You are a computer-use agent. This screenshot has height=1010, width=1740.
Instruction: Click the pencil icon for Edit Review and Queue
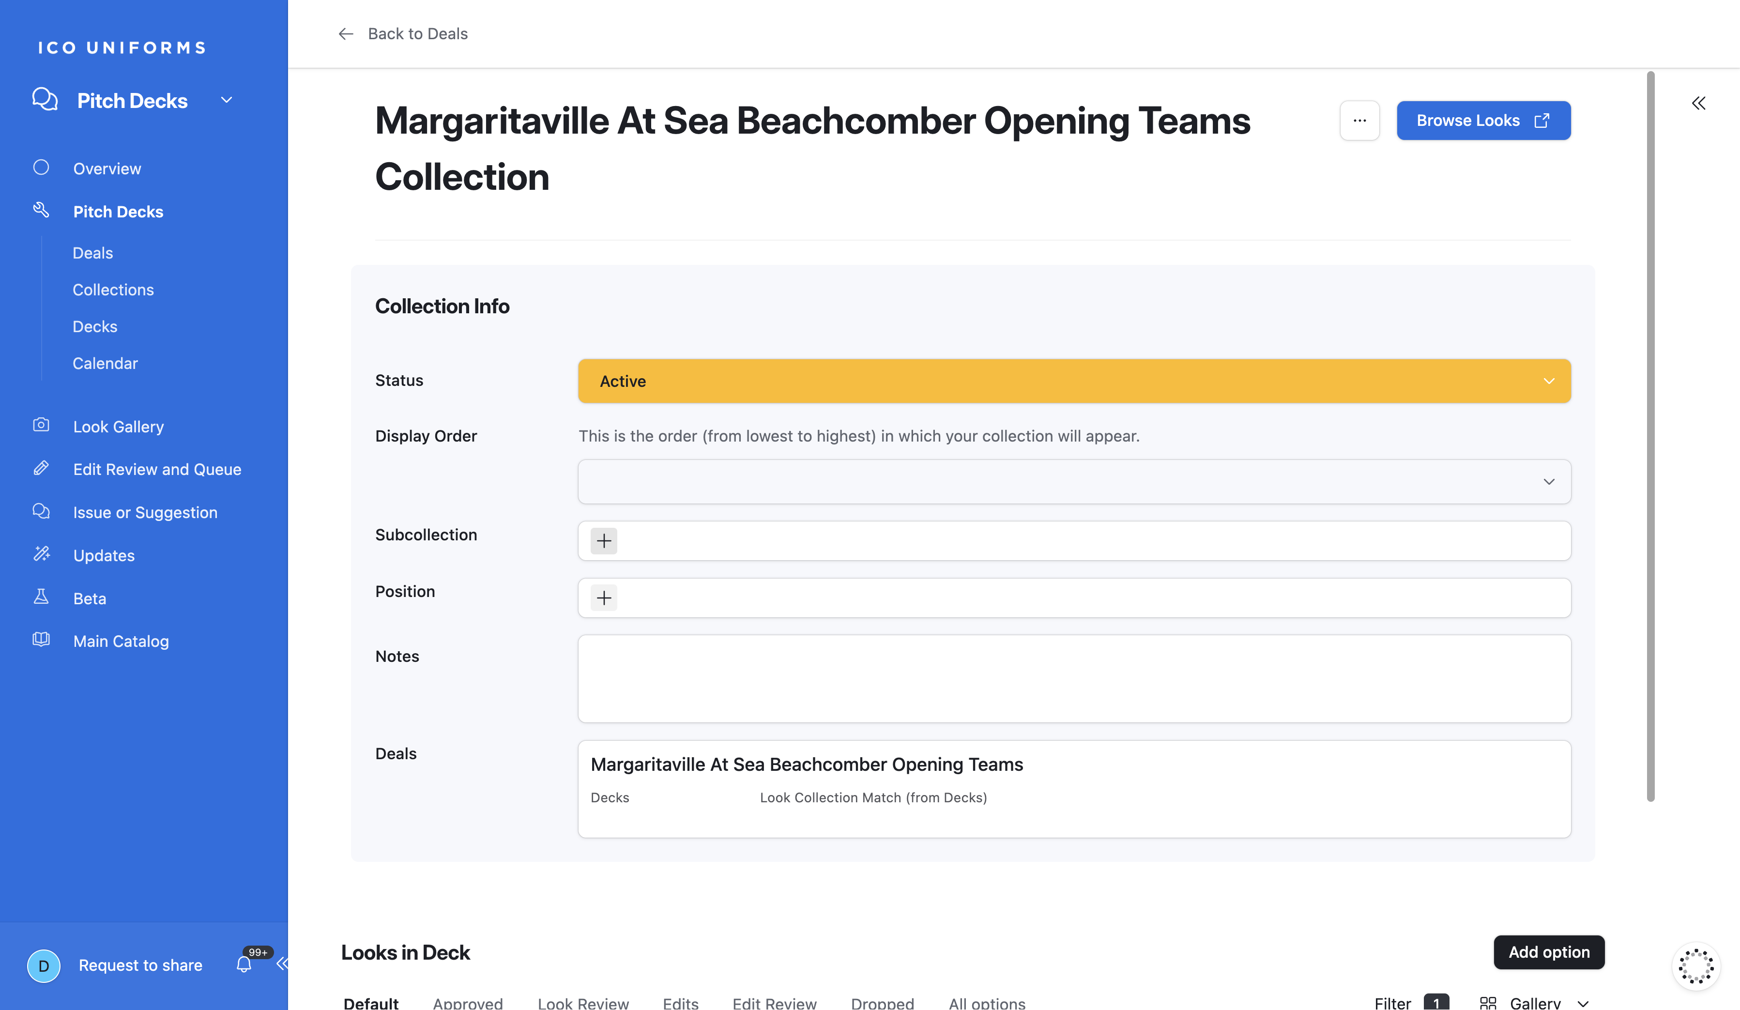tap(42, 468)
